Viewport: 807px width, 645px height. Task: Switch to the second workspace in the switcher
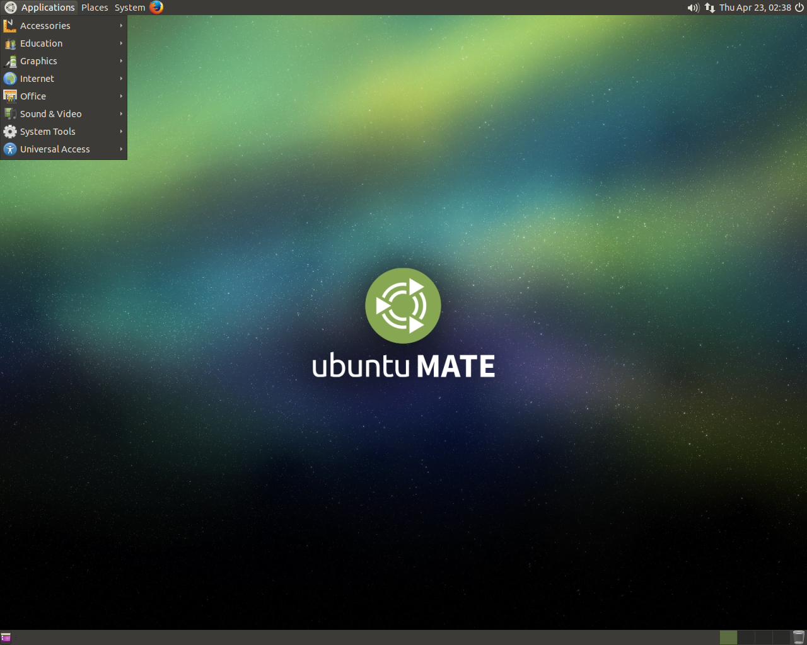[x=746, y=637]
